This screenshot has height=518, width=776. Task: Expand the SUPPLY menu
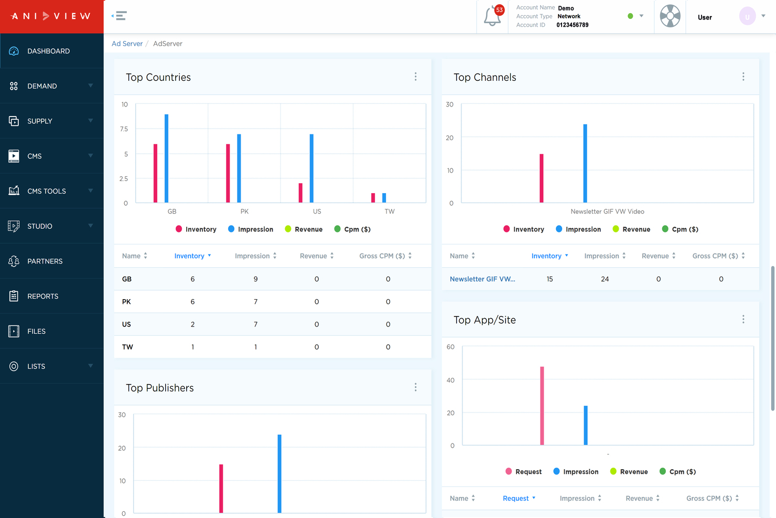pos(40,121)
